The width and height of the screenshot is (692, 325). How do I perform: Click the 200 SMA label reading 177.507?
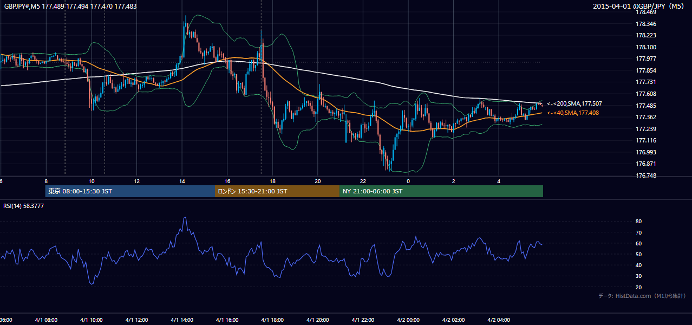(575, 103)
